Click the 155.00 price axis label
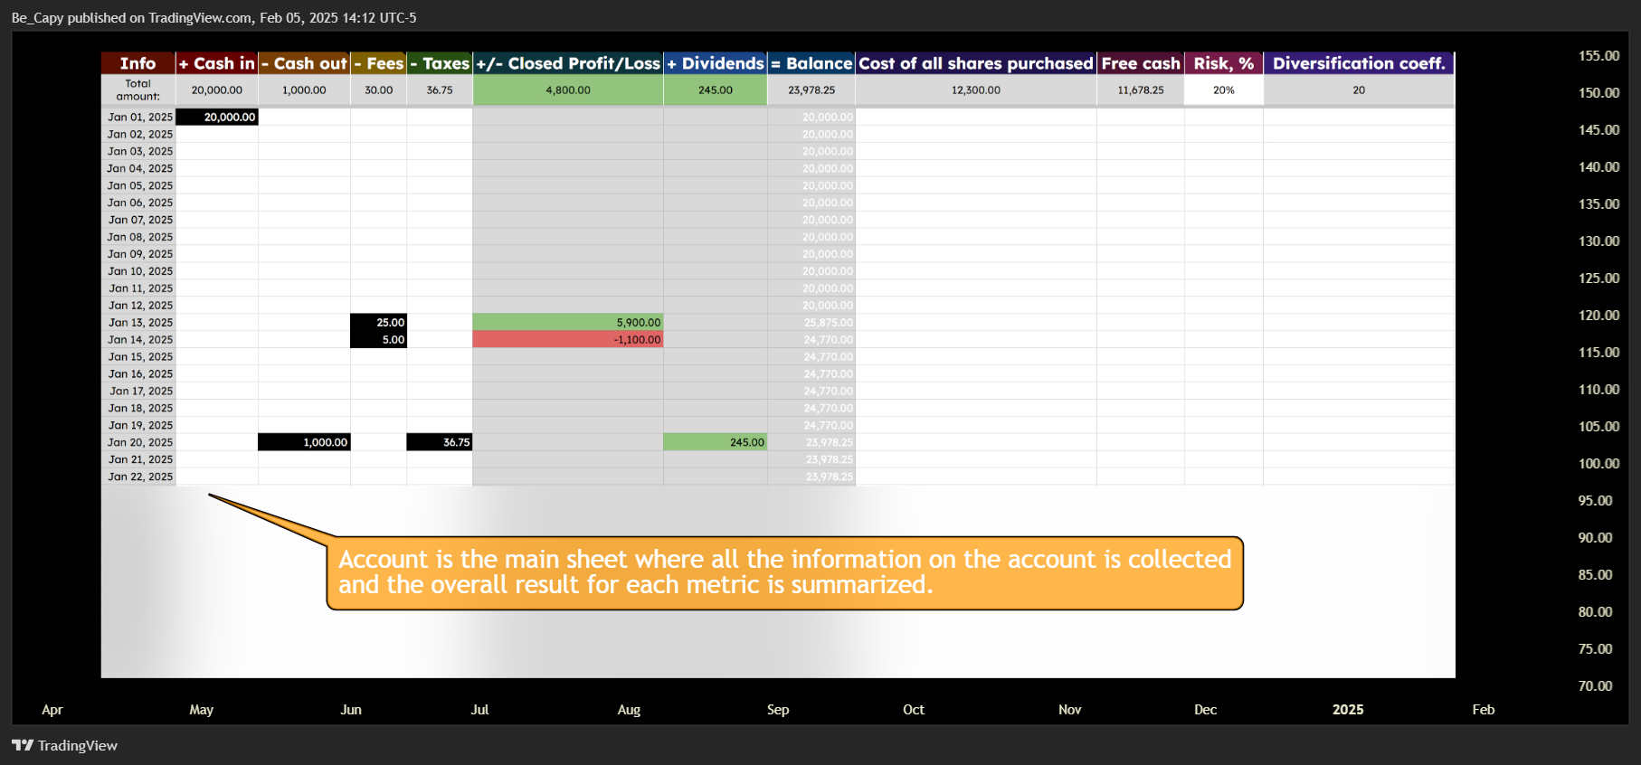Viewport: 1641px width, 765px height. (x=1598, y=56)
